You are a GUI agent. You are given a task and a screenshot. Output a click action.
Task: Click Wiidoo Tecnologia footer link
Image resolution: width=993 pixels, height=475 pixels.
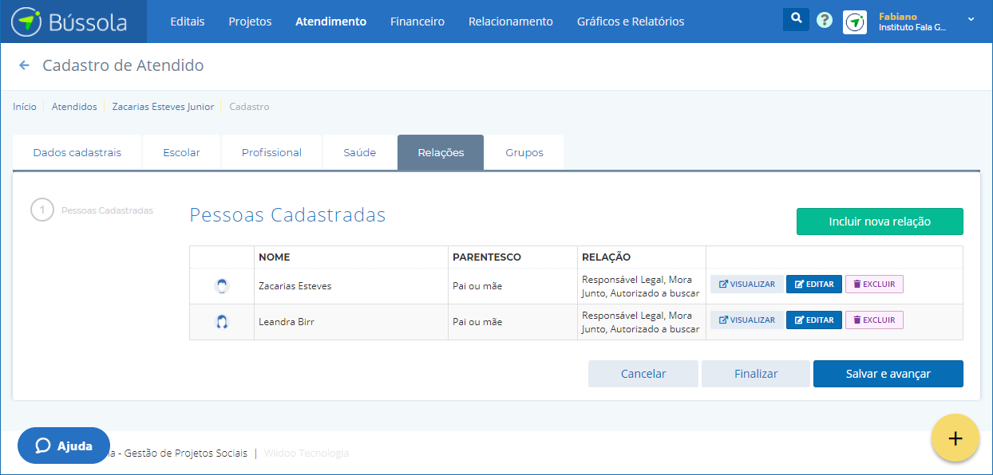pyautogui.click(x=307, y=453)
